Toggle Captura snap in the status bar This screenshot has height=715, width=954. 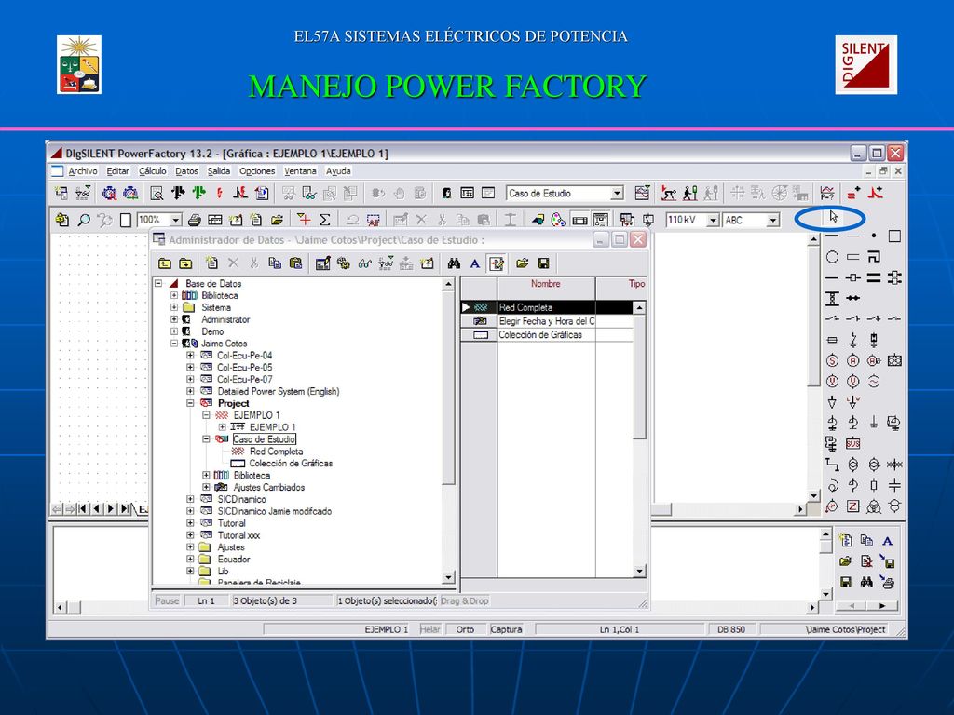[x=506, y=629]
